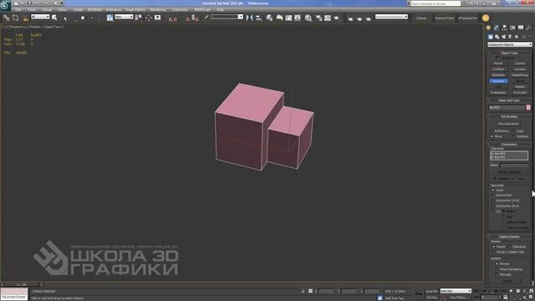Switch to the Modify command panel tab
This screenshot has height=301, width=535.
(x=496, y=28)
